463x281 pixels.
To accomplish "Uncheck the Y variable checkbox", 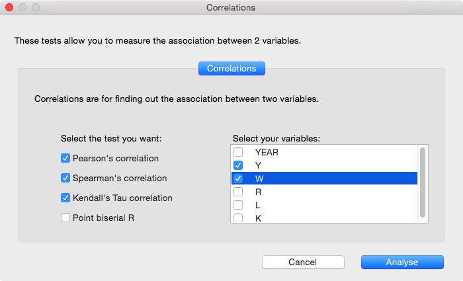I will point(238,165).
